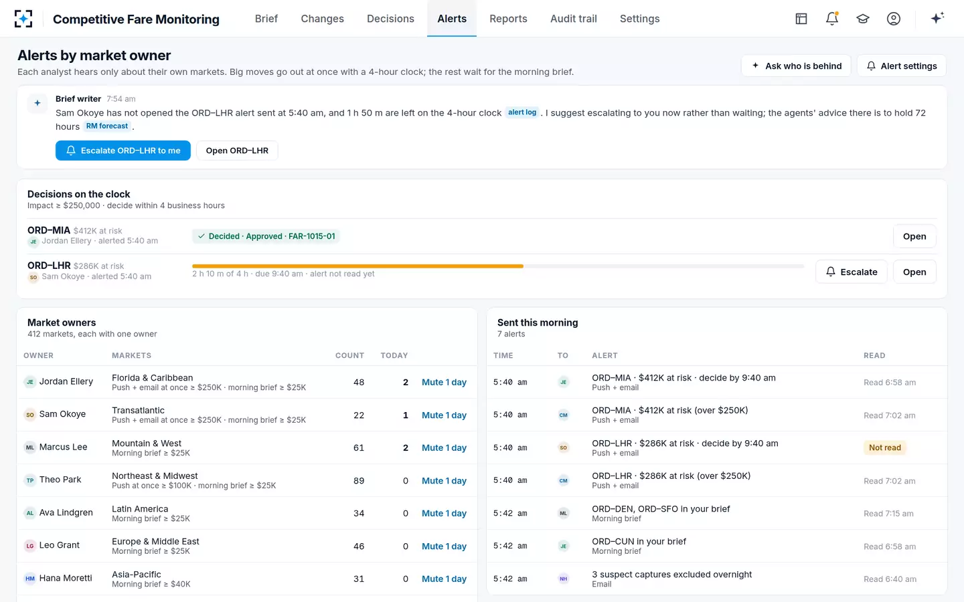The width and height of the screenshot is (964, 602).
Task: Select the Alerts tab
Action: pyautogui.click(x=452, y=19)
